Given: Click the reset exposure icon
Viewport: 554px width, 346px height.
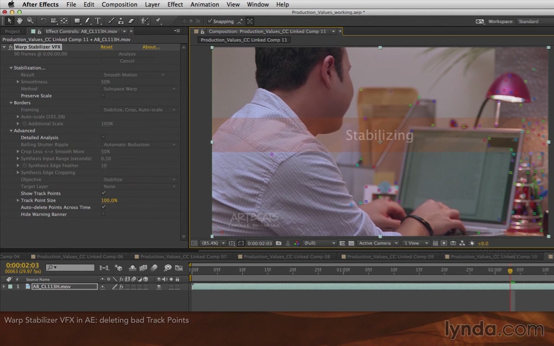Looking at the screenshot, I should click(472, 243).
